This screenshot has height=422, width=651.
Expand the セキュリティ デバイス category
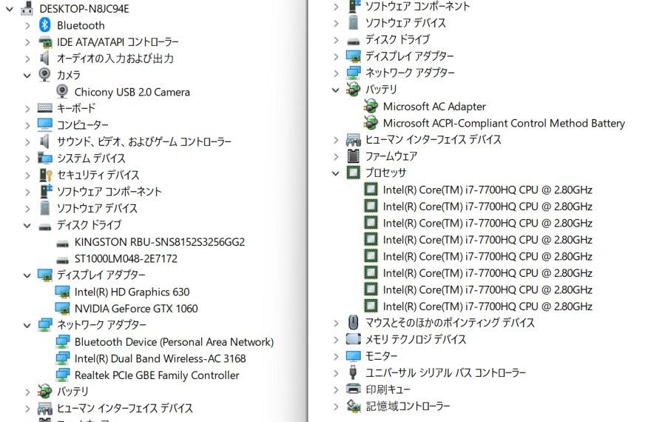(27, 175)
